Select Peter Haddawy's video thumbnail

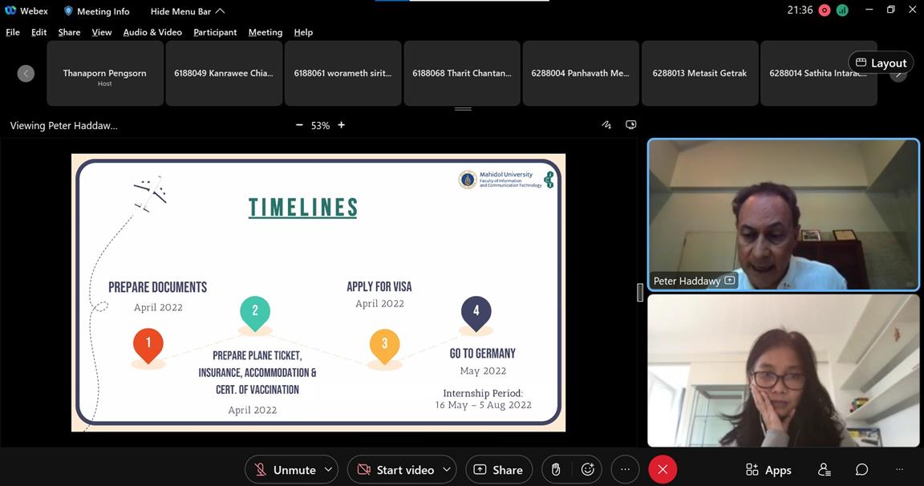tap(783, 214)
